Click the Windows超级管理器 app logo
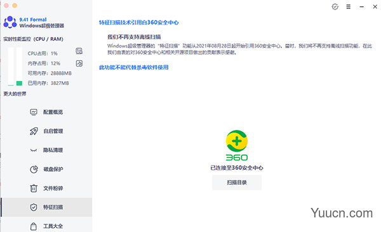Screen dimensions: 381x232 [x=10, y=22]
